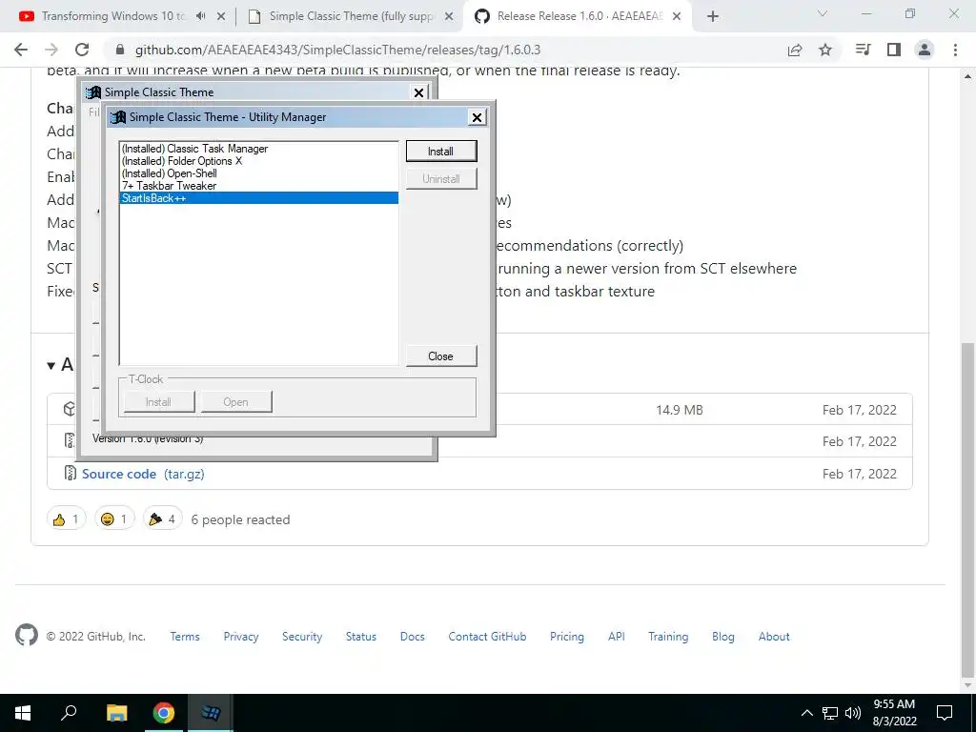The image size is (976, 732).
Task: Open the notifications action center
Action: point(945,713)
